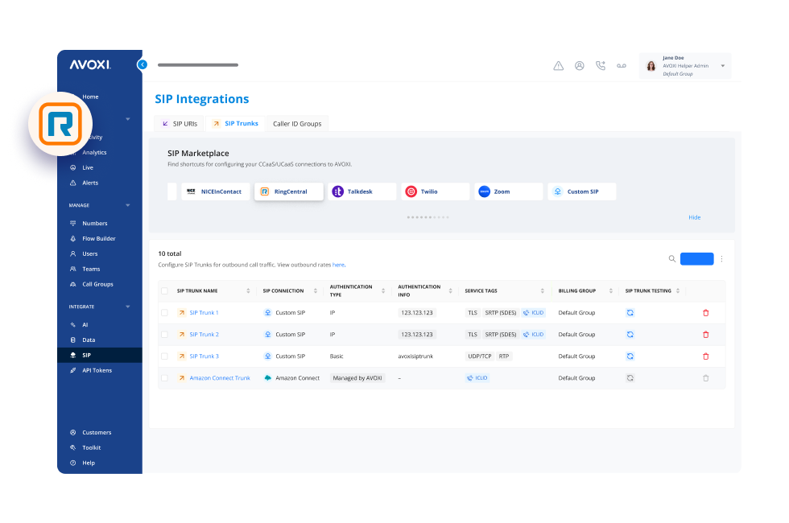This screenshot has width=789, height=523.
Task: Tick the Amazon Connect Trunk row checkbox
Action: [x=164, y=377]
